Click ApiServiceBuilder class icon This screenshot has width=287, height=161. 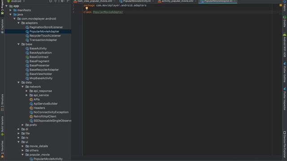point(31,104)
